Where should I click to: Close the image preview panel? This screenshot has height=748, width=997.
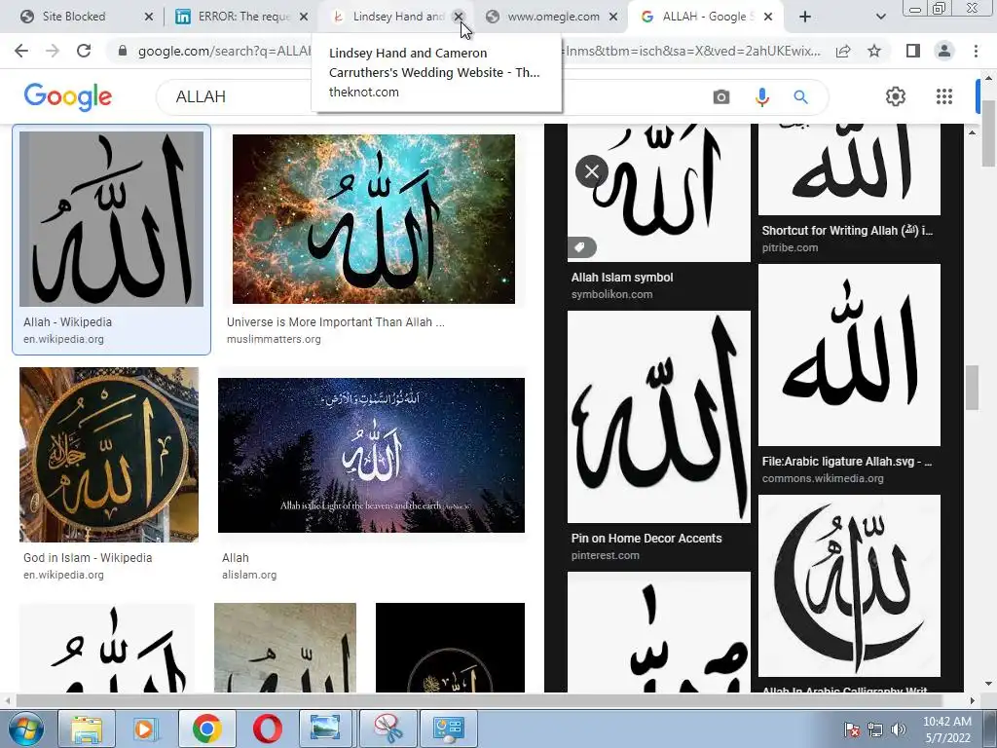pyautogui.click(x=591, y=171)
